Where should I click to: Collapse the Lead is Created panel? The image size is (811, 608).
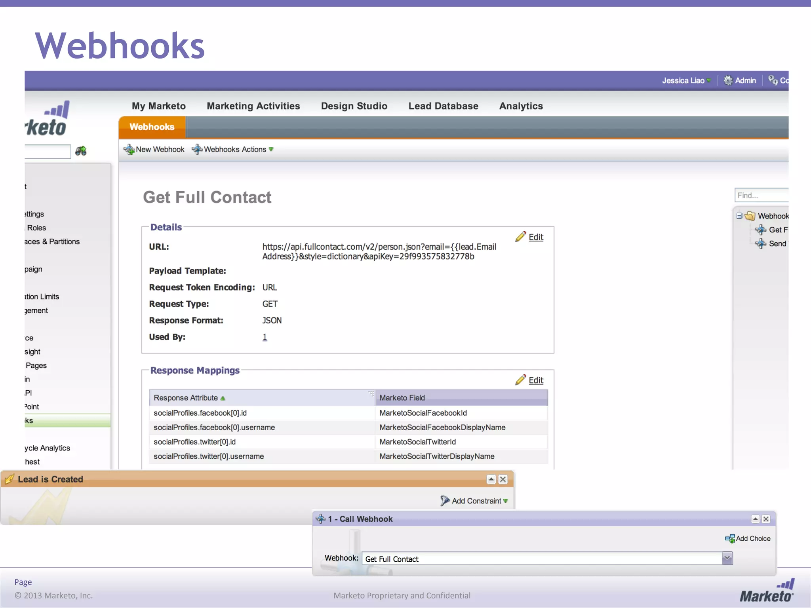(491, 479)
